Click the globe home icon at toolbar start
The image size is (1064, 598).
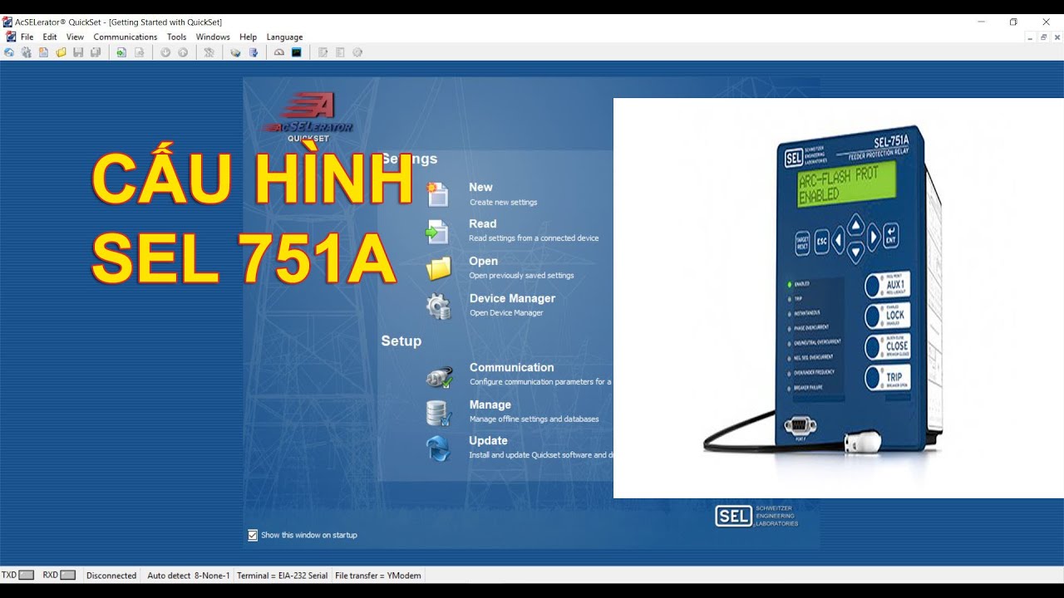click(9, 52)
